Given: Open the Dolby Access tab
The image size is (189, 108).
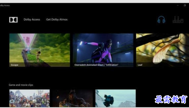Looking at the screenshot, I should [x=32, y=19].
